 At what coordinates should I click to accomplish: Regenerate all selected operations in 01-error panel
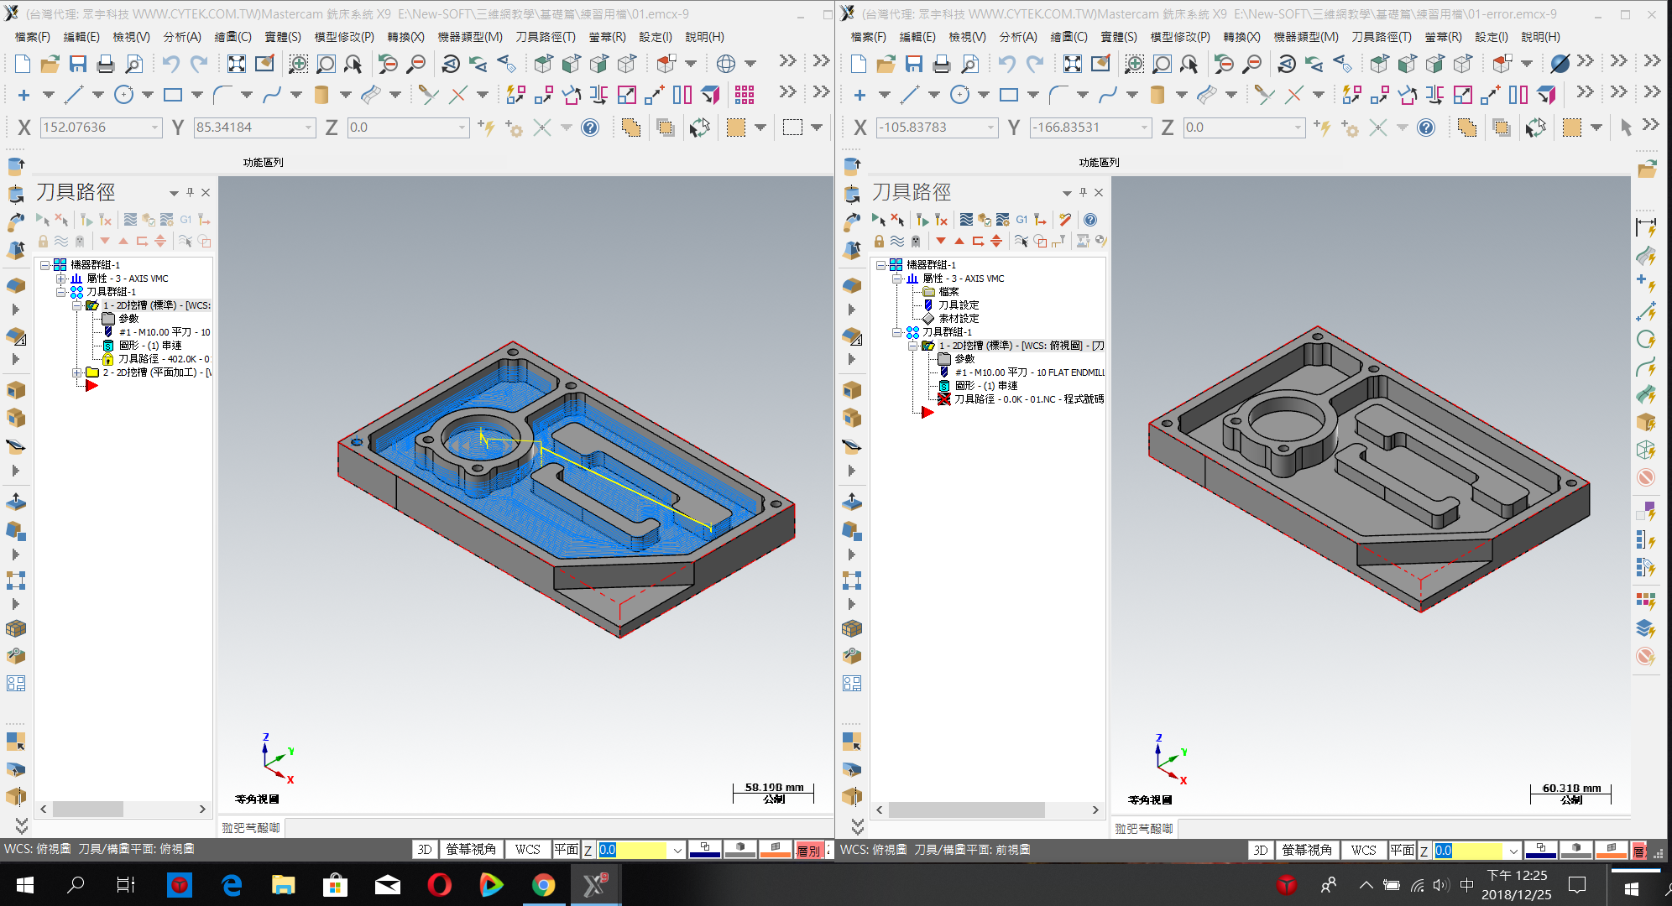coord(922,220)
